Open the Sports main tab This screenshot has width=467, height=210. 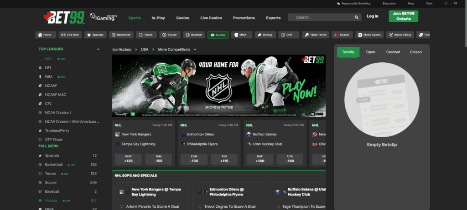point(135,18)
